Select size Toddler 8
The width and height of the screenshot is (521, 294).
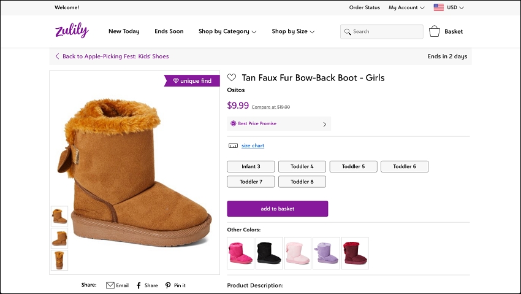302,182
